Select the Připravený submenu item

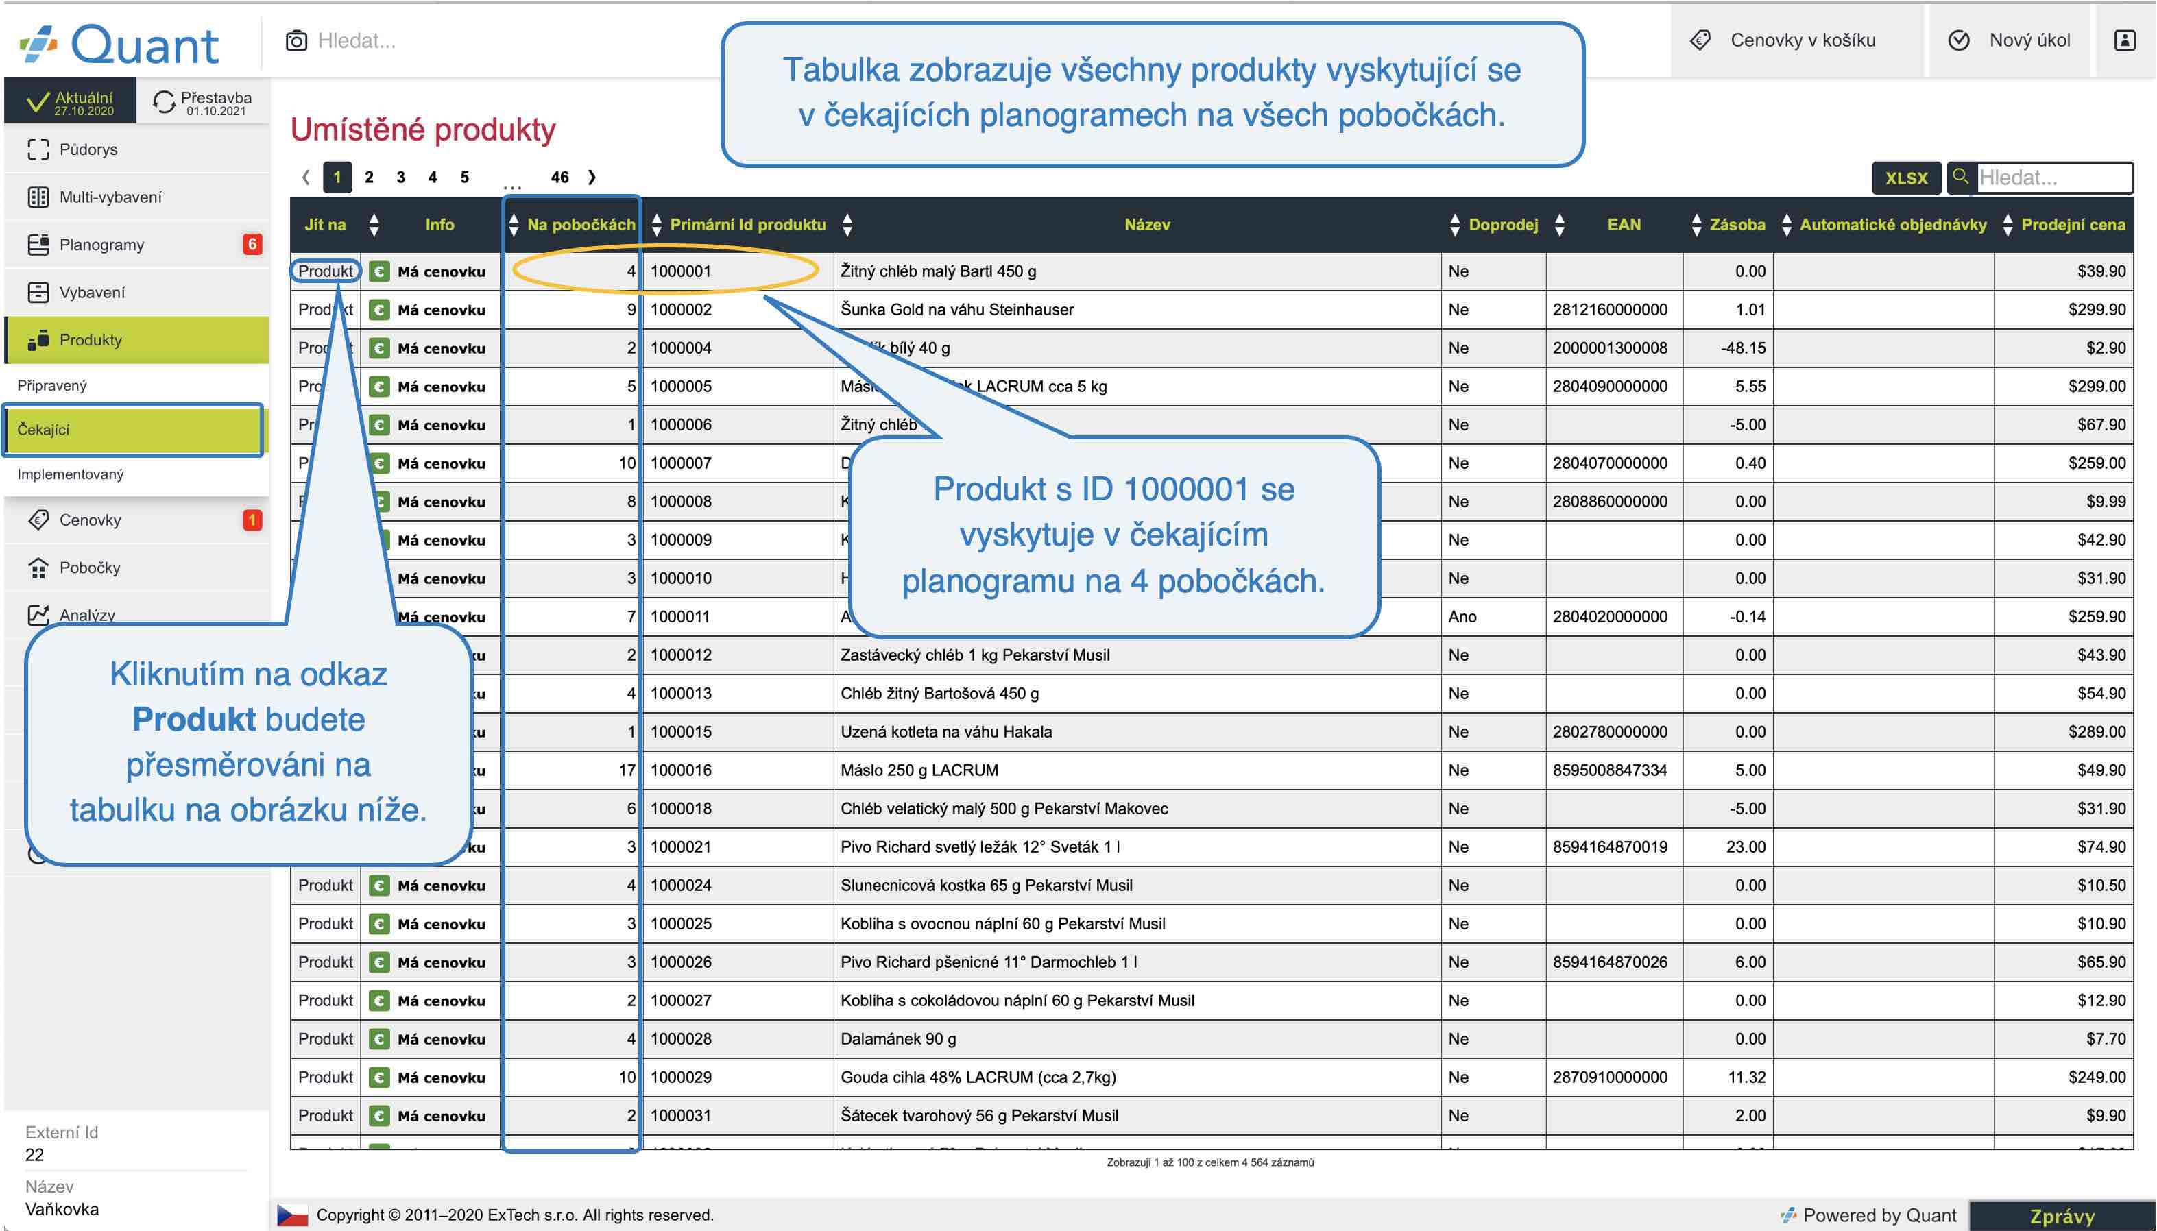click(137, 385)
